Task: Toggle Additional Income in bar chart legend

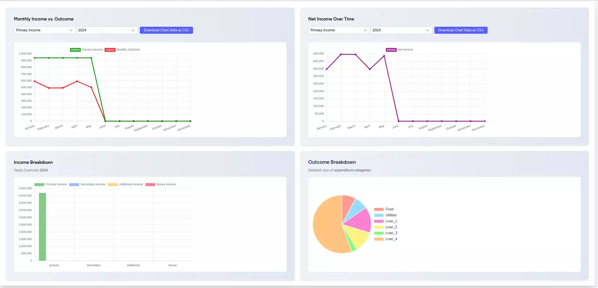Action: click(126, 185)
